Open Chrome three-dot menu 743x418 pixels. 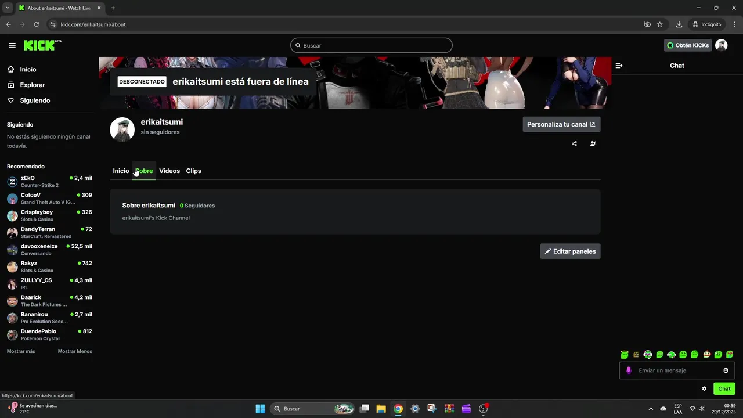(734, 24)
